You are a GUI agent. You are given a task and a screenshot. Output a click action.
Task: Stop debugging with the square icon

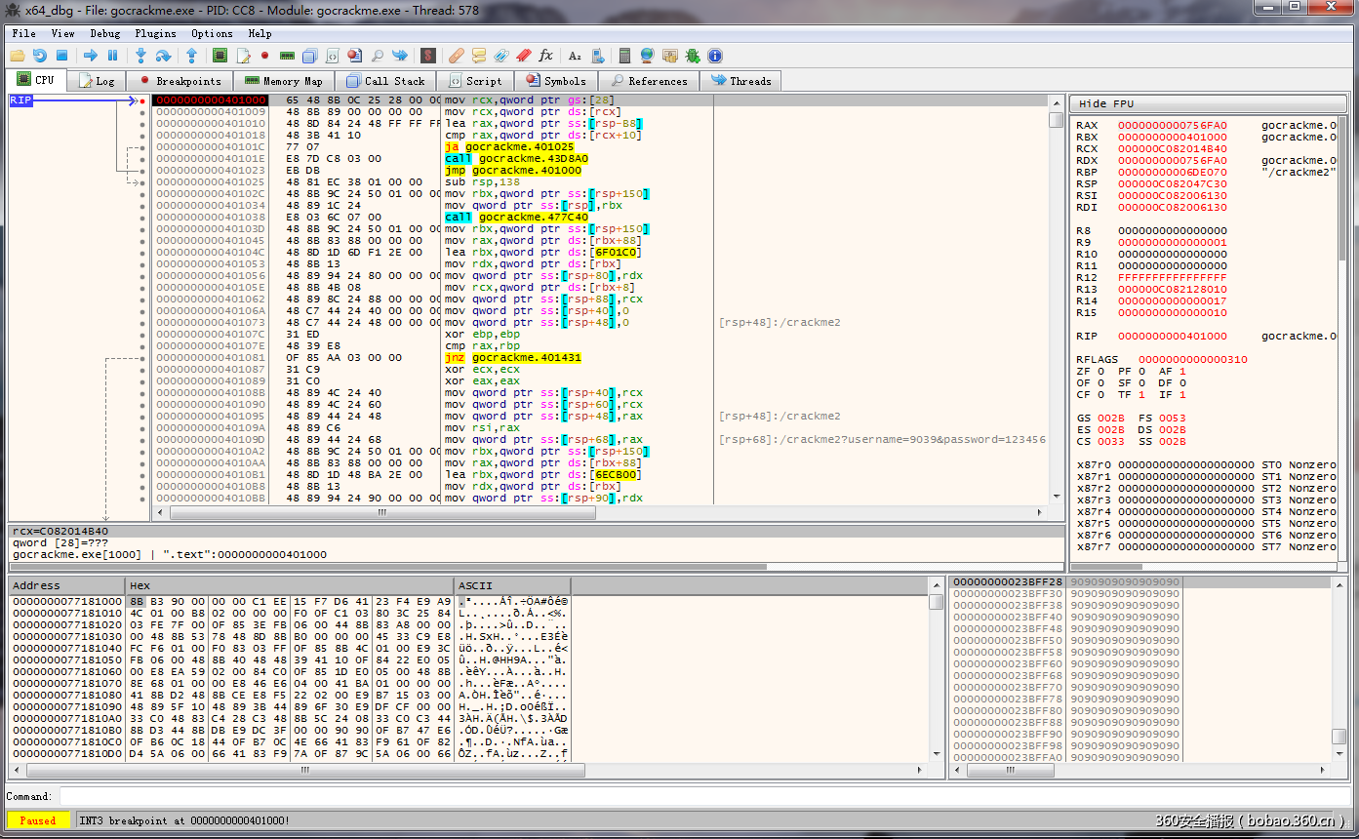[x=61, y=56]
